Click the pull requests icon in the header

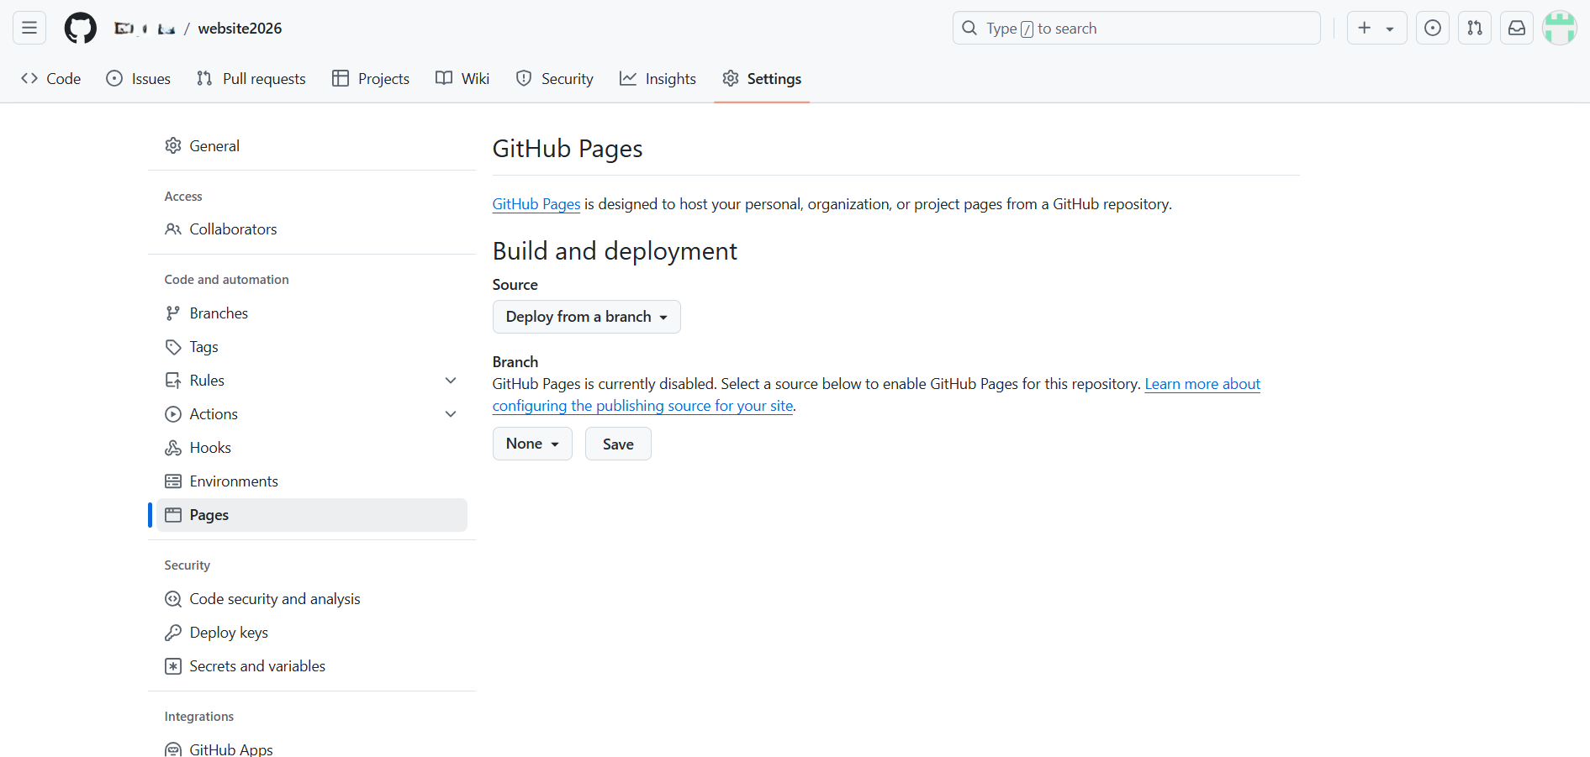pos(1474,28)
